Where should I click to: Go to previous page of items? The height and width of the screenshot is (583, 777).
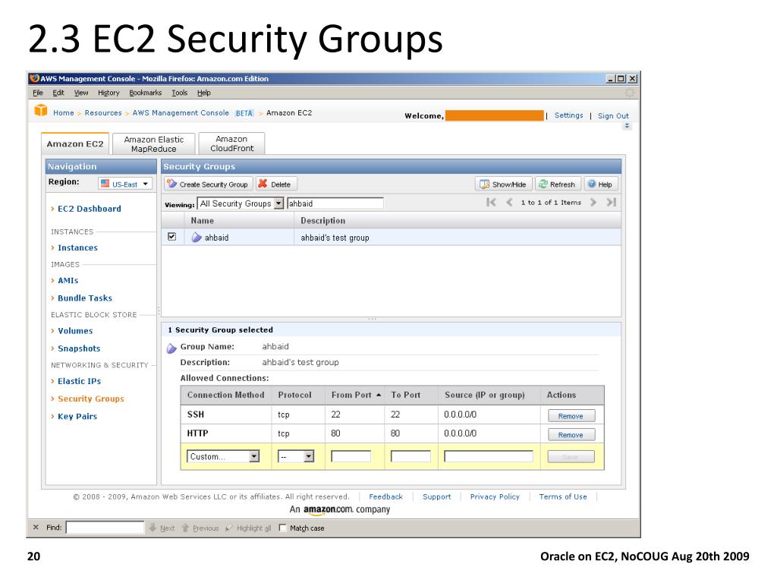(509, 202)
